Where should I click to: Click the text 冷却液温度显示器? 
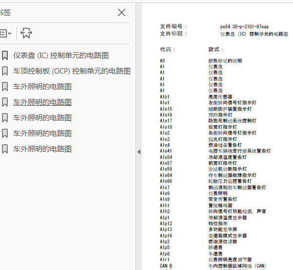pos(228,218)
